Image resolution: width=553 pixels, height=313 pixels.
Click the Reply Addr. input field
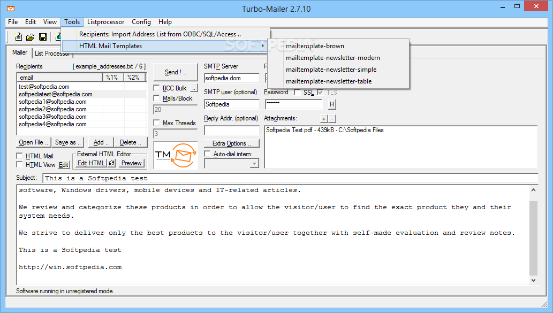click(x=232, y=131)
